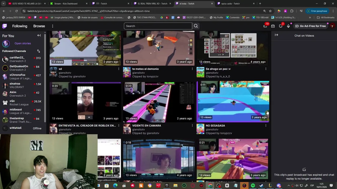
Task: Open options for VIDENTE EN CAMARA clip
Action: click(192, 125)
